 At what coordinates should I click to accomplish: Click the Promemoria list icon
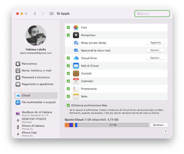tap(76, 89)
